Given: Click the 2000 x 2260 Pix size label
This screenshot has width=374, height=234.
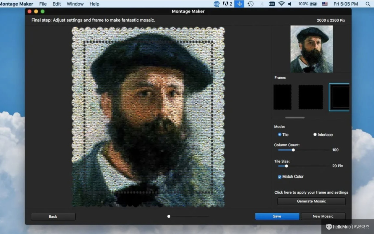Looking at the screenshot, I should click(331, 20).
